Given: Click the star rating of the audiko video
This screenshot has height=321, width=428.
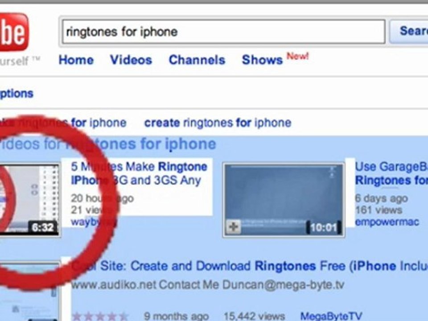Looking at the screenshot, I should (x=100, y=317).
